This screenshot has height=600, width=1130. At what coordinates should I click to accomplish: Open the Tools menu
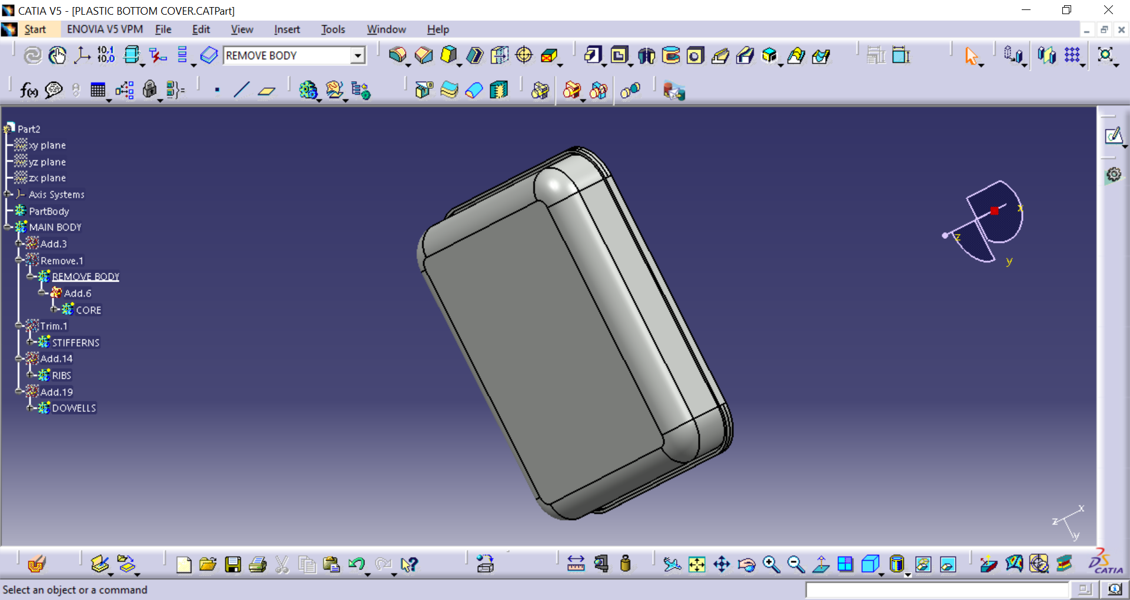(x=333, y=29)
